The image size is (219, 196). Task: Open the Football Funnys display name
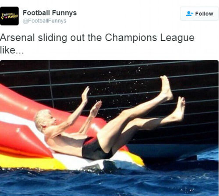[49, 13]
